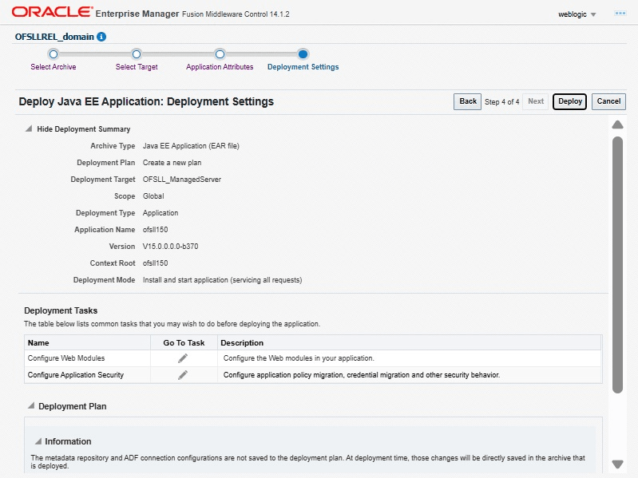Click the info icon beside OFSLLREL_domain
This screenshot has width=638, height=478.
101,37
